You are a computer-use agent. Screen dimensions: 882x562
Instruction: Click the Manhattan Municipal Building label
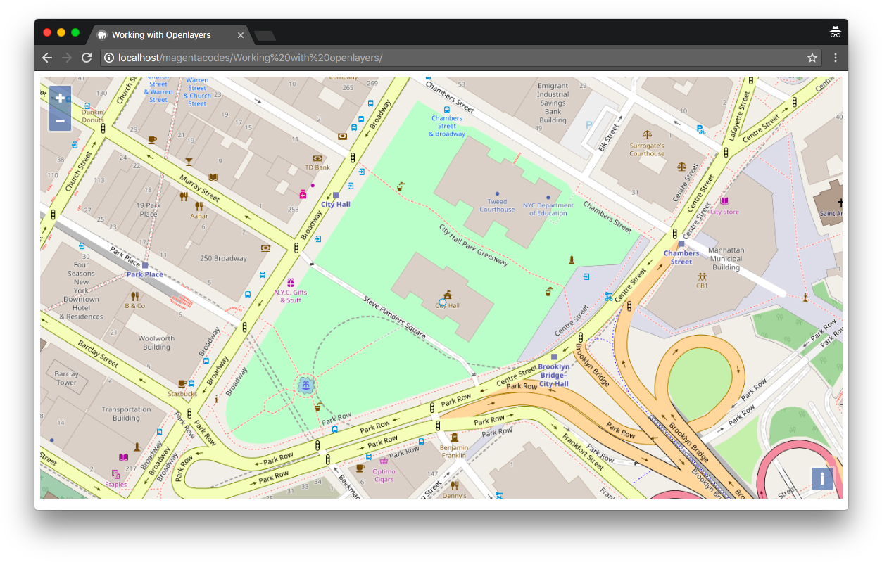726,259
